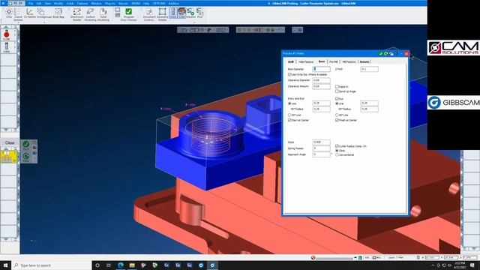Click the Clearance Diameter input field

(x=322, y=80)
